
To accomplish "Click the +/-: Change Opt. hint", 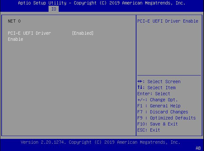I will click(157, 100).
